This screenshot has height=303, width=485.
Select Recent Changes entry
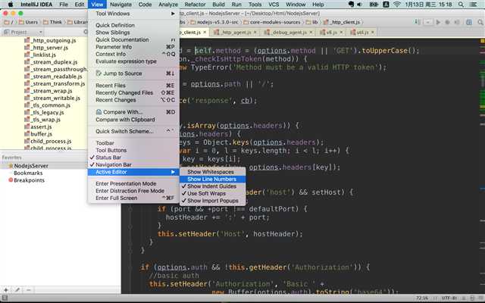coord(133,100)
